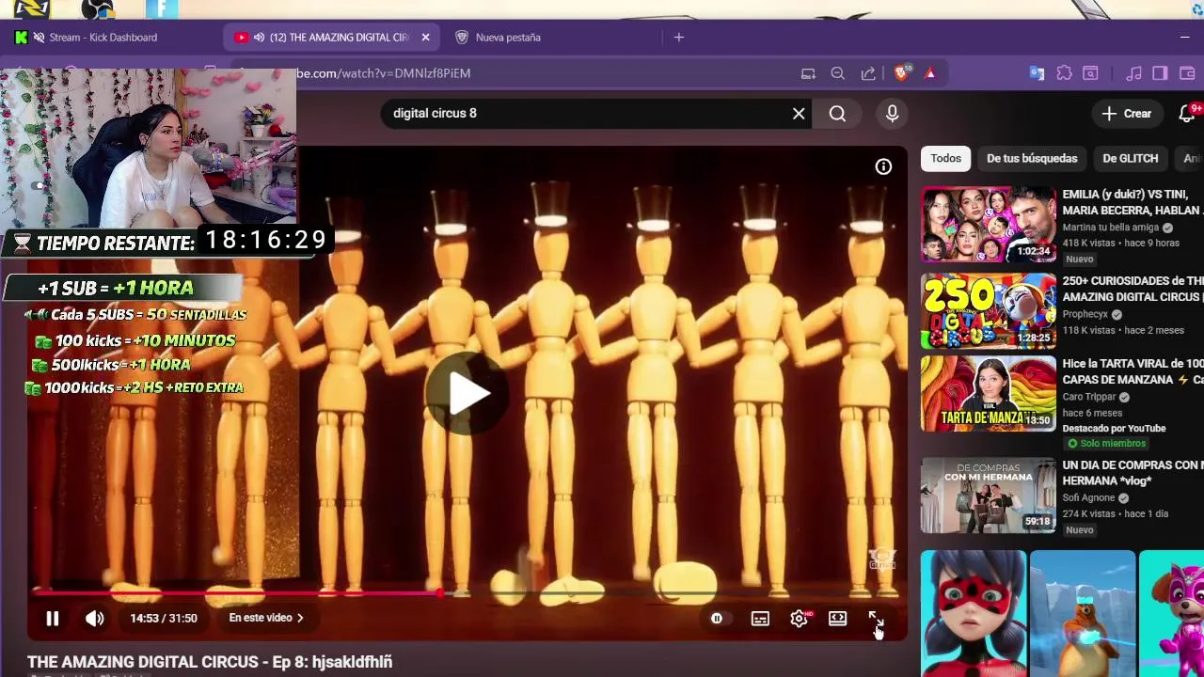The height and width of the screenshot is (677, 1204).
Task: Open the 'UN DIA DE COMPRAS' video title
Action: click(x=1133, y=473)
